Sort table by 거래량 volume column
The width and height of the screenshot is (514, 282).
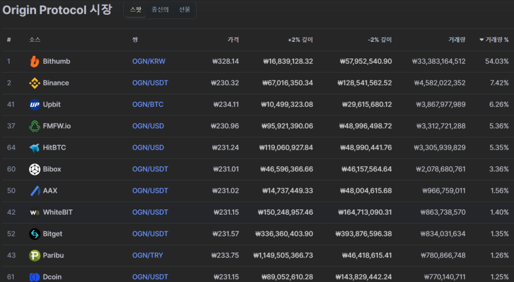(x=457, y=40)
